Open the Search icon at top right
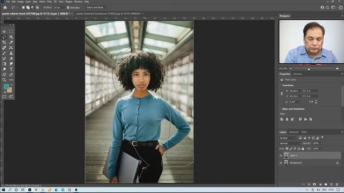The image size is (344, 193). tap(327, 8)
